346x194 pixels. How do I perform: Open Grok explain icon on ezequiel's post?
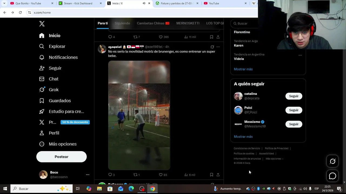click(212, 47)
